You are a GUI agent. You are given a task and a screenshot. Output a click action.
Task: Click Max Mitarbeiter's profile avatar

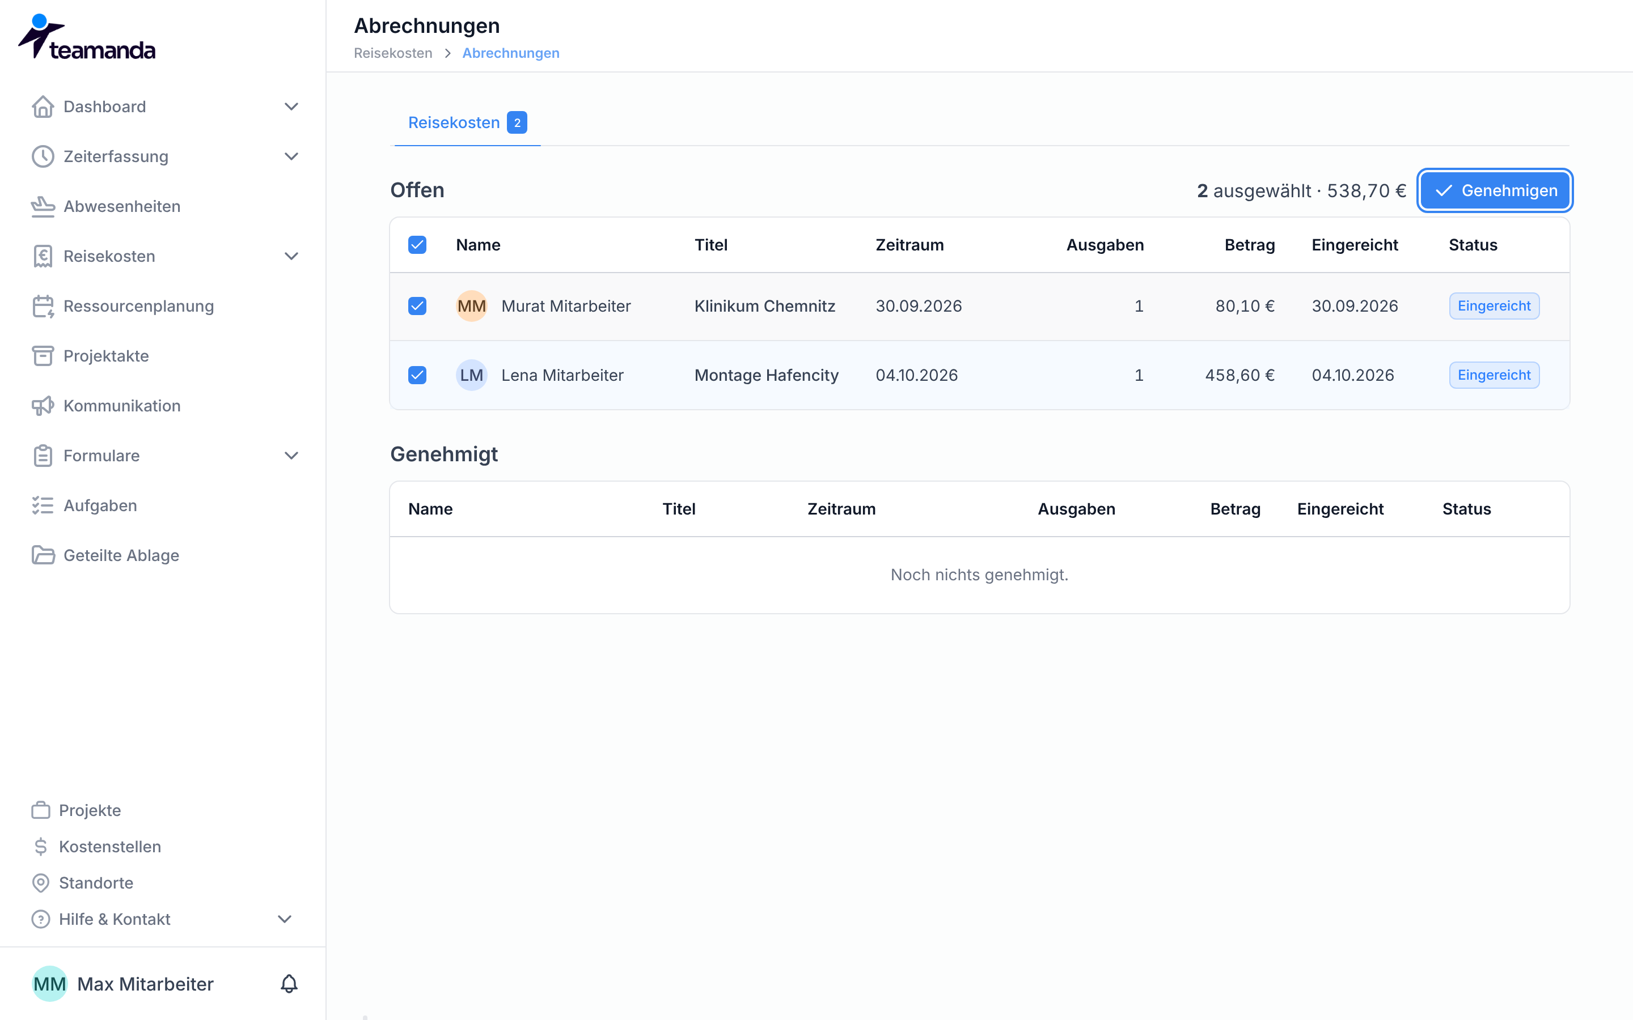pyautogui.click(x=49, y=984)
